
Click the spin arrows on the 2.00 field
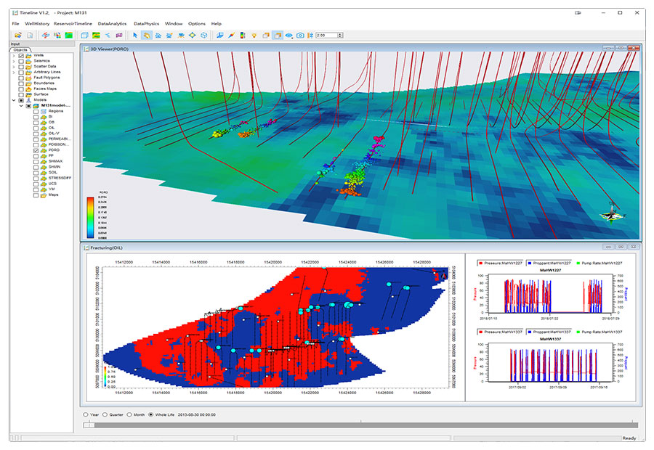[340, 36]
